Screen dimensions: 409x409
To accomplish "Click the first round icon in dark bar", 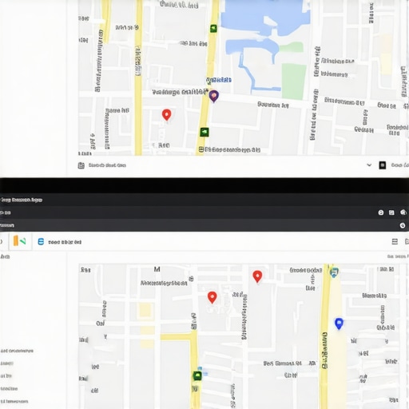I will pos(381,212).
